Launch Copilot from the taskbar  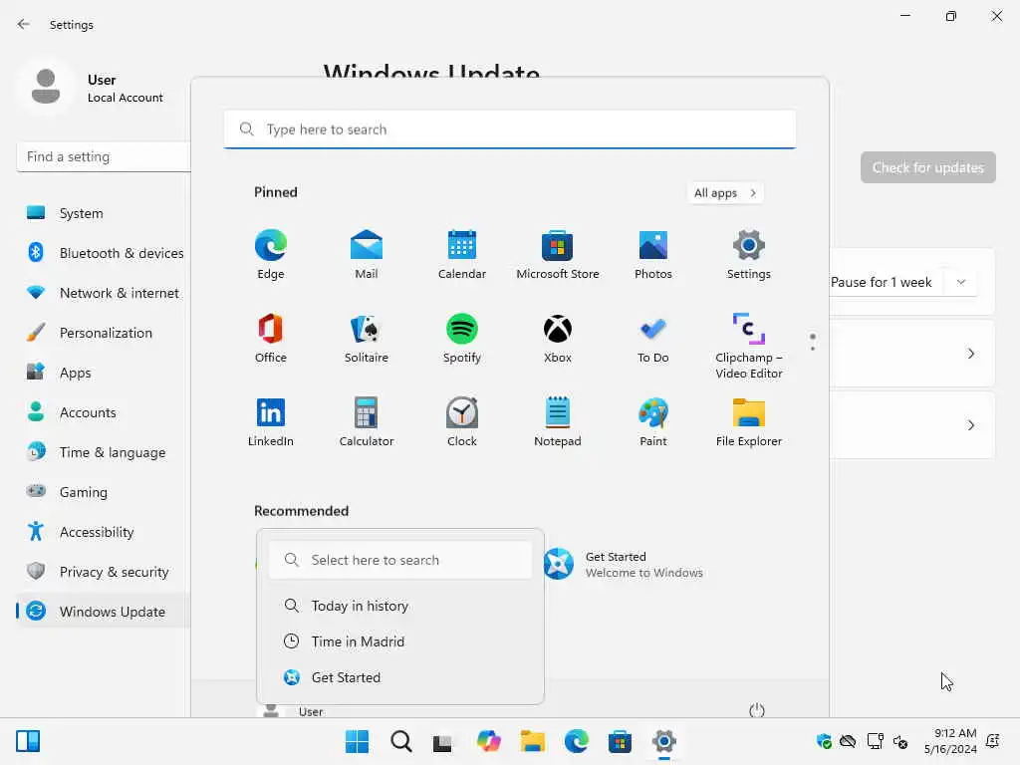488,741
